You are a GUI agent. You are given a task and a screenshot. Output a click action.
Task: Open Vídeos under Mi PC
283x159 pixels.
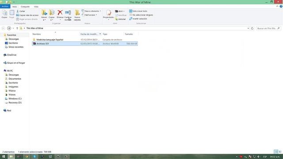click(x=12, y=95)
